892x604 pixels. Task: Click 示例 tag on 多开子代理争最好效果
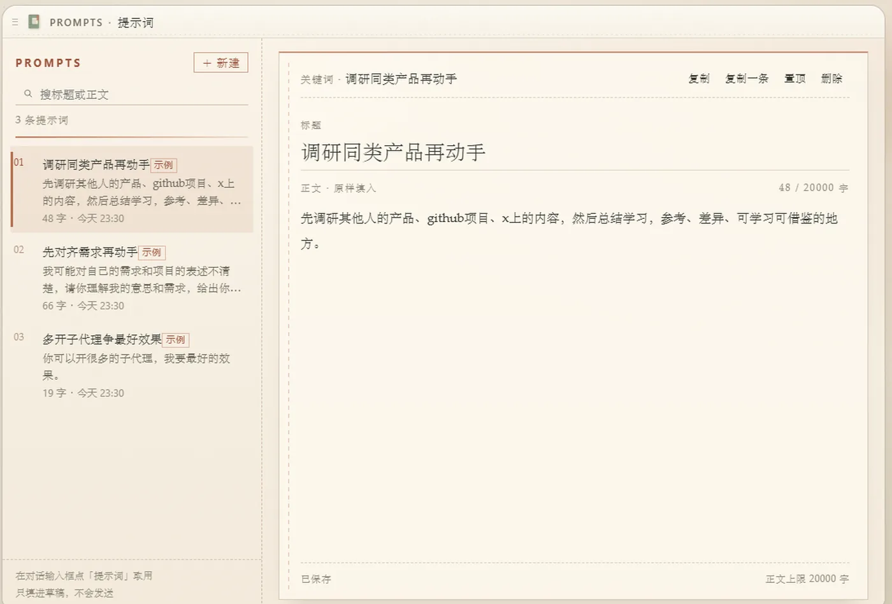click(x=176, y=340)
